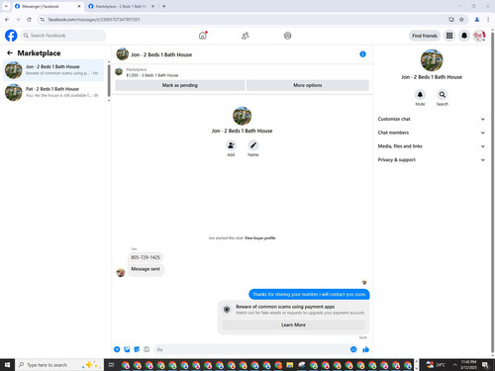
Task: Switch to the Messenger browser tab
Action: [48, 6]
